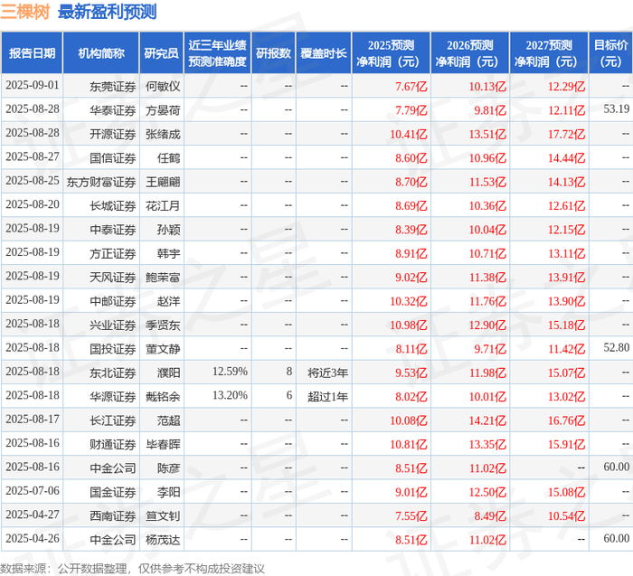Select the 11.76亿 forecast value
633x576 pixels.
coord(487,301)
